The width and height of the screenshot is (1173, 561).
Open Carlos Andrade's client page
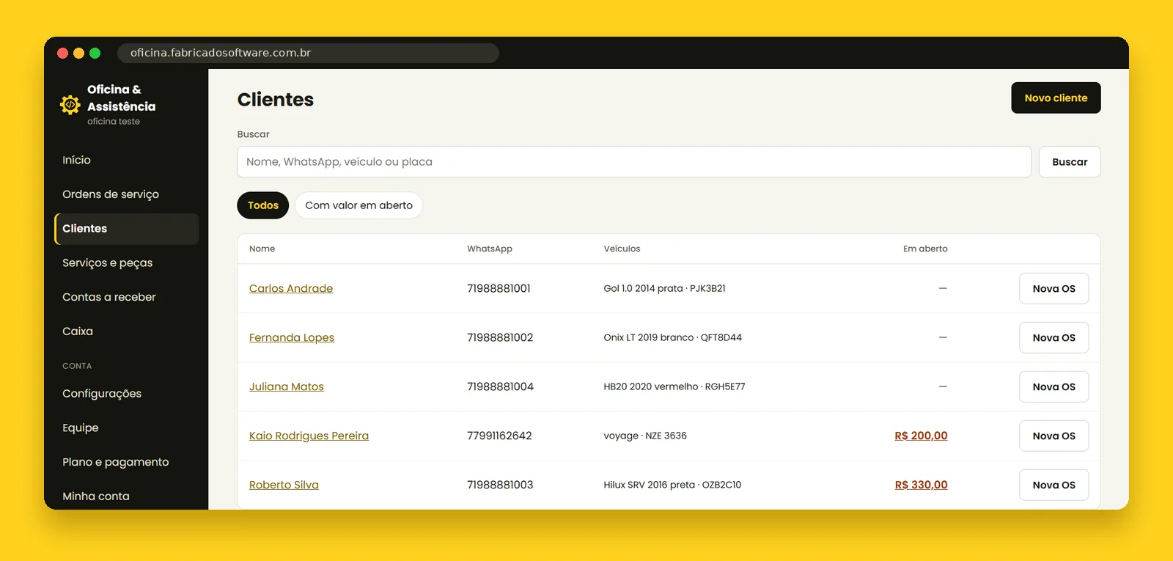(x=291, y=288)
